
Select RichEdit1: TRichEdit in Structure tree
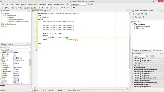pyautogui.click(x=17, y=20)
